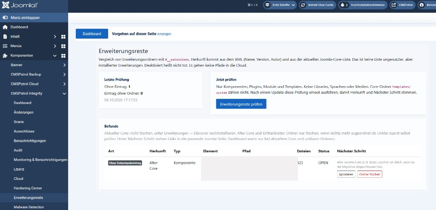Click Erweiterungsreste prüfen button
This screenshot has height=210, width=436.
(241, 104)
